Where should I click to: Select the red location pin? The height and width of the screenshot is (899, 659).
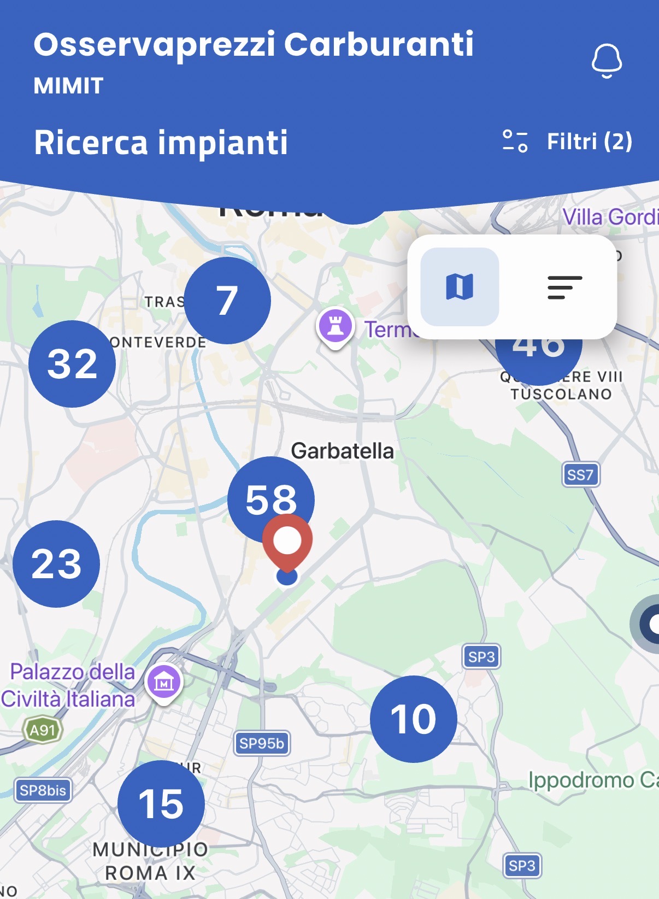coord(287,542)
